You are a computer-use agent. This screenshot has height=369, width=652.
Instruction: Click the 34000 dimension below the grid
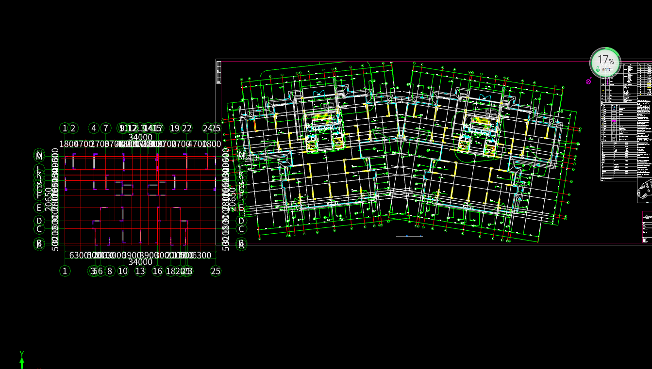coord(140,262)
